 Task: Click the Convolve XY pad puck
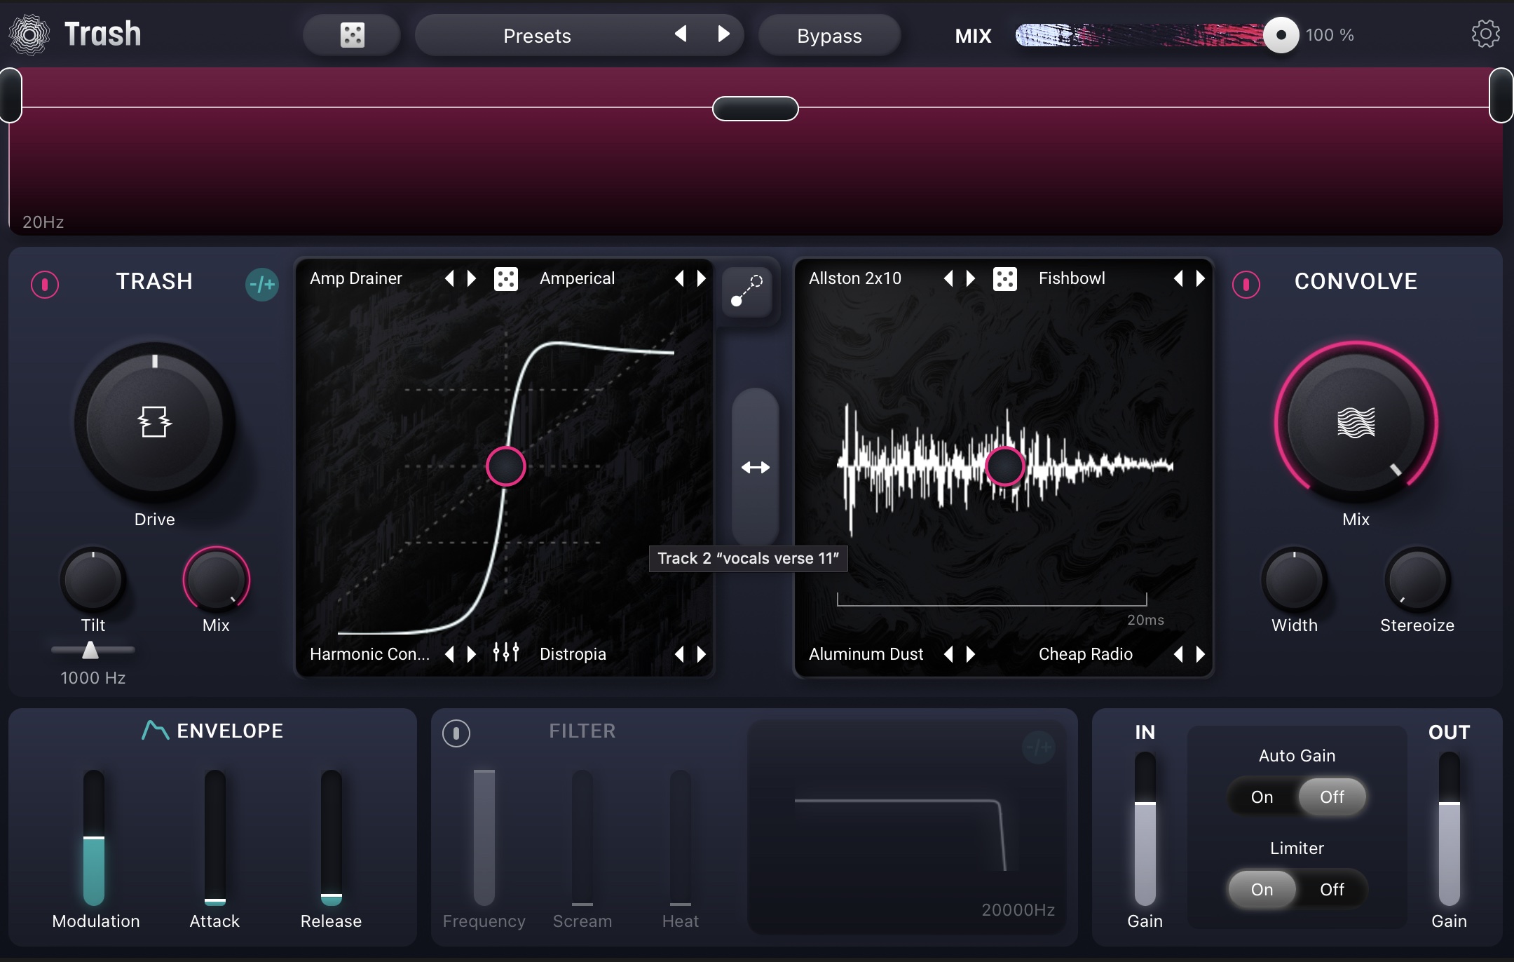[x=1004, y=466]
